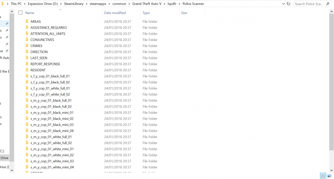Image resolution: width=334 pixels, height=179 pixels.
Task: Select the RESIDENT folder icon
Action: coord(27,70)
